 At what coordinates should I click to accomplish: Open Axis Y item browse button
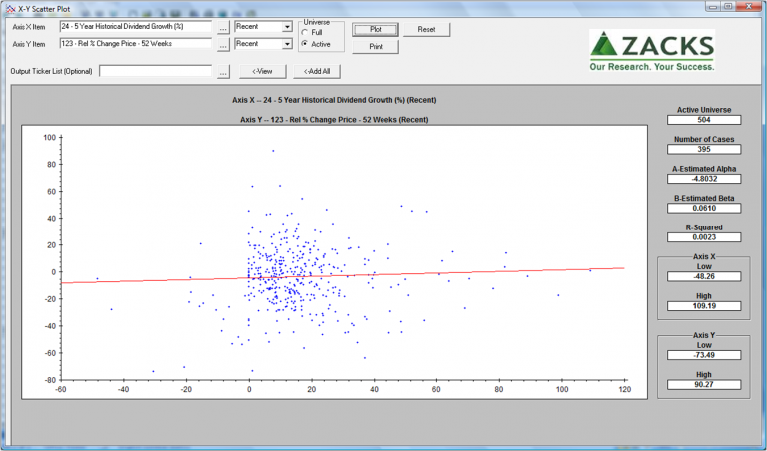click(223, 44)
